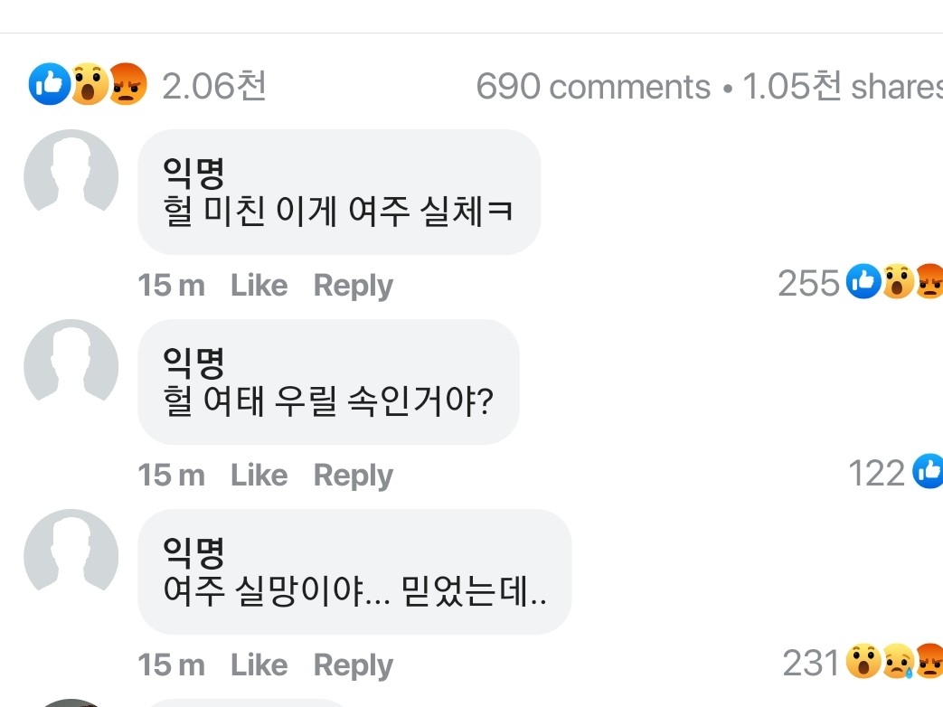
Task: Like the comment "헐 미친 이게 여주 실체ㅋ"
Action: tap(259, 286)
